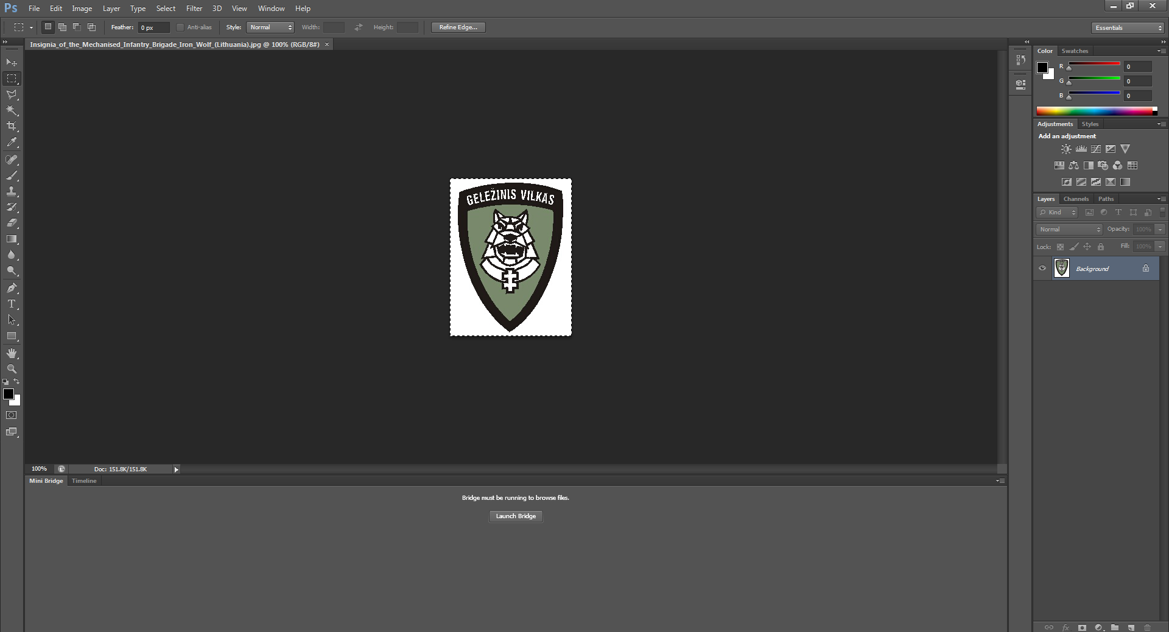The image size is (1169, 632).
Task: Select the Polygonal Lasso tool
Action: click(x=12, y=94)
